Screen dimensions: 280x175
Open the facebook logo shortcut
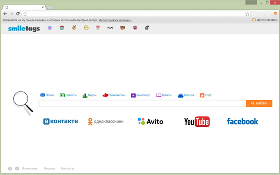click(x=242, y=122)
